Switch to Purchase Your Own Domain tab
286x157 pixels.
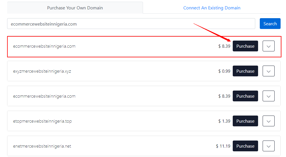tap(75, 8)
